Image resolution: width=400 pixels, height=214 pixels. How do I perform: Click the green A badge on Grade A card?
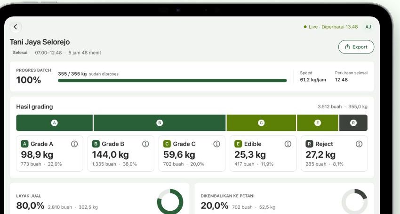click(24, 144)
